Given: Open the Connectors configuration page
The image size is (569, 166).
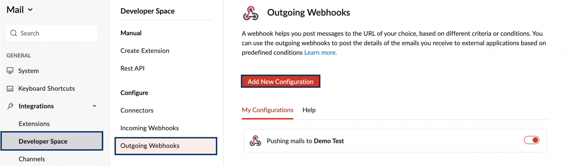Looking at the screenshot, I should [137, 110].
